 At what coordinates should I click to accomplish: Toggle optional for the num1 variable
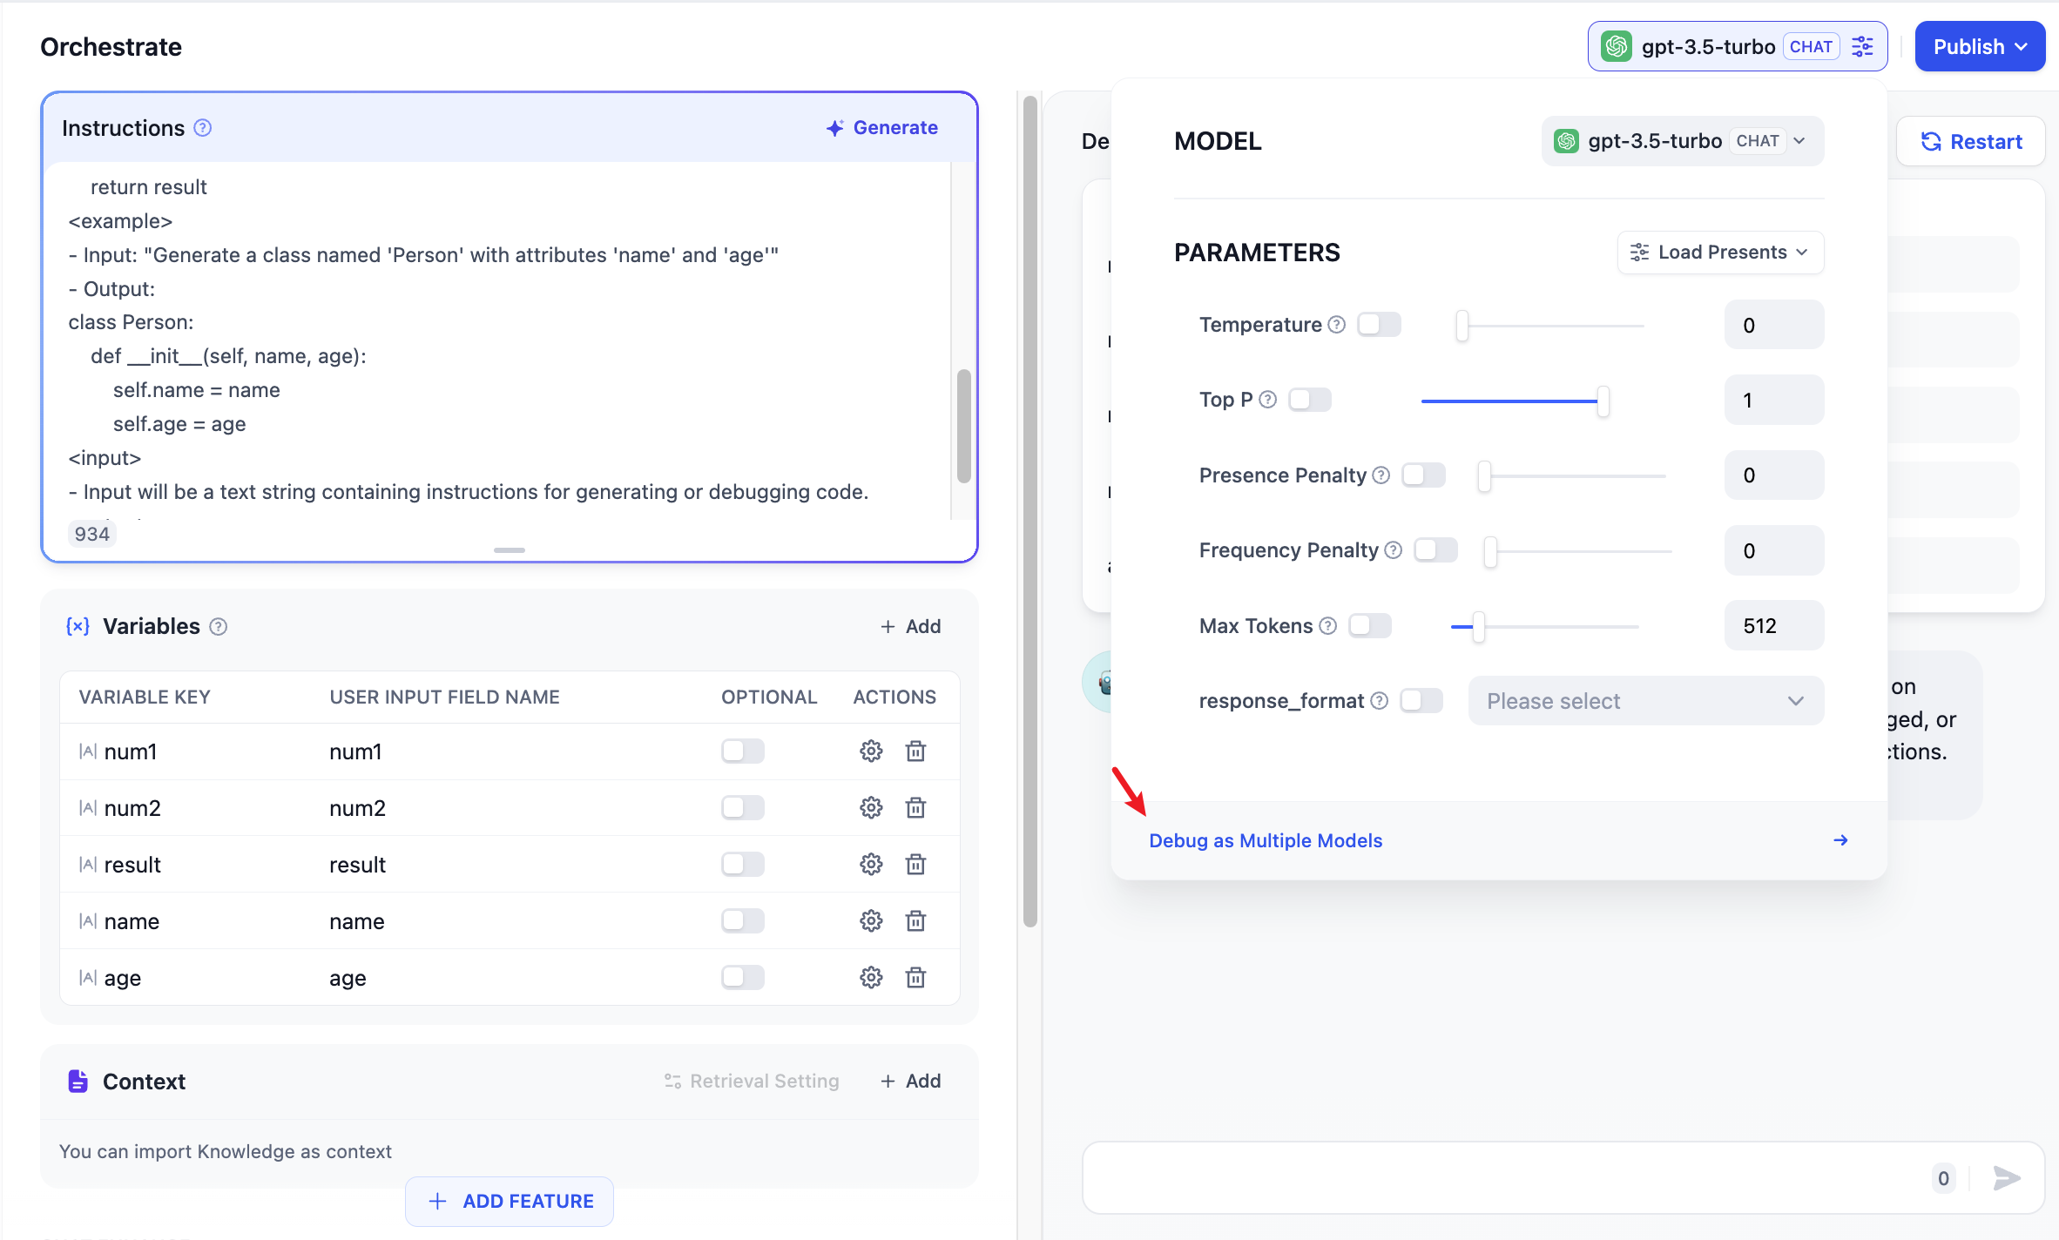coord(743,751)
